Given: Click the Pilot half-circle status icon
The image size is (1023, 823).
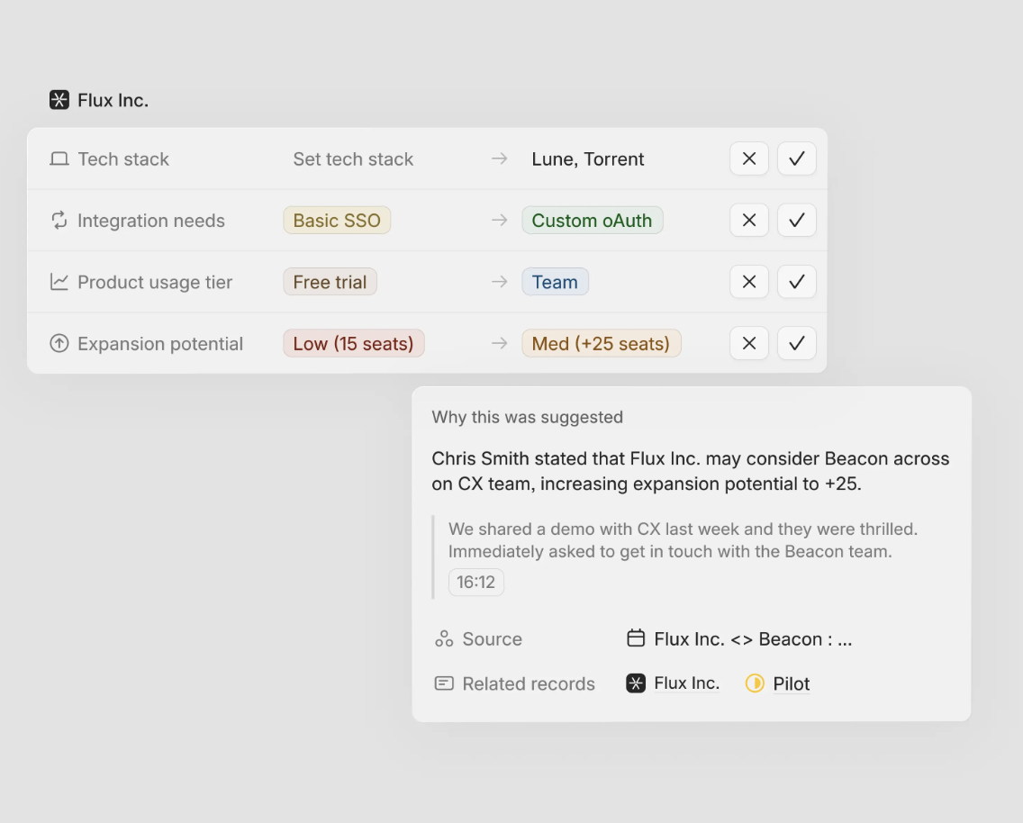Looking at the screenshot, I should 755,683.
